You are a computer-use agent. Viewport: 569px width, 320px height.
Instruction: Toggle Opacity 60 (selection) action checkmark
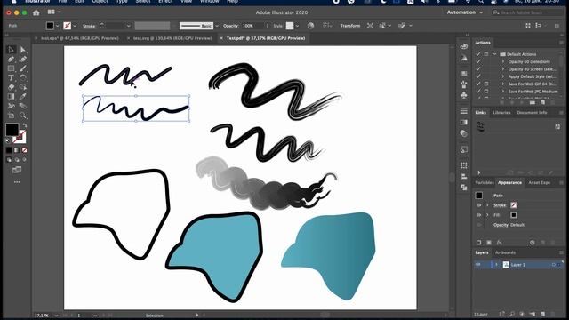click(x=478, y=61)
